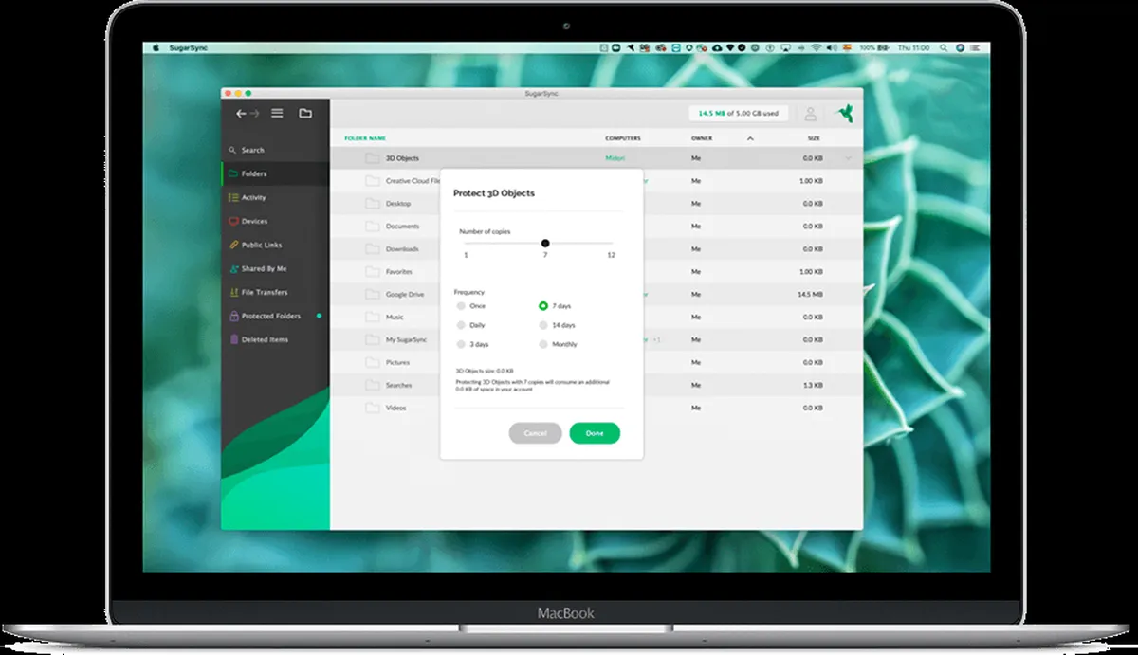Select the Searches folder row
This screenshot has width=1138, height=655.
click(x=597, y=385)
